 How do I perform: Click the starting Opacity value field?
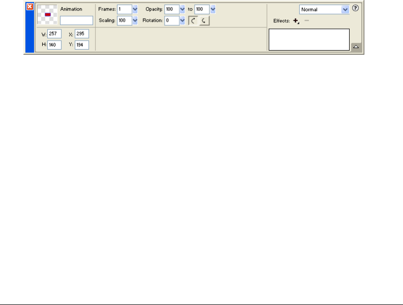pyautogui.click(x=172, y=9)
